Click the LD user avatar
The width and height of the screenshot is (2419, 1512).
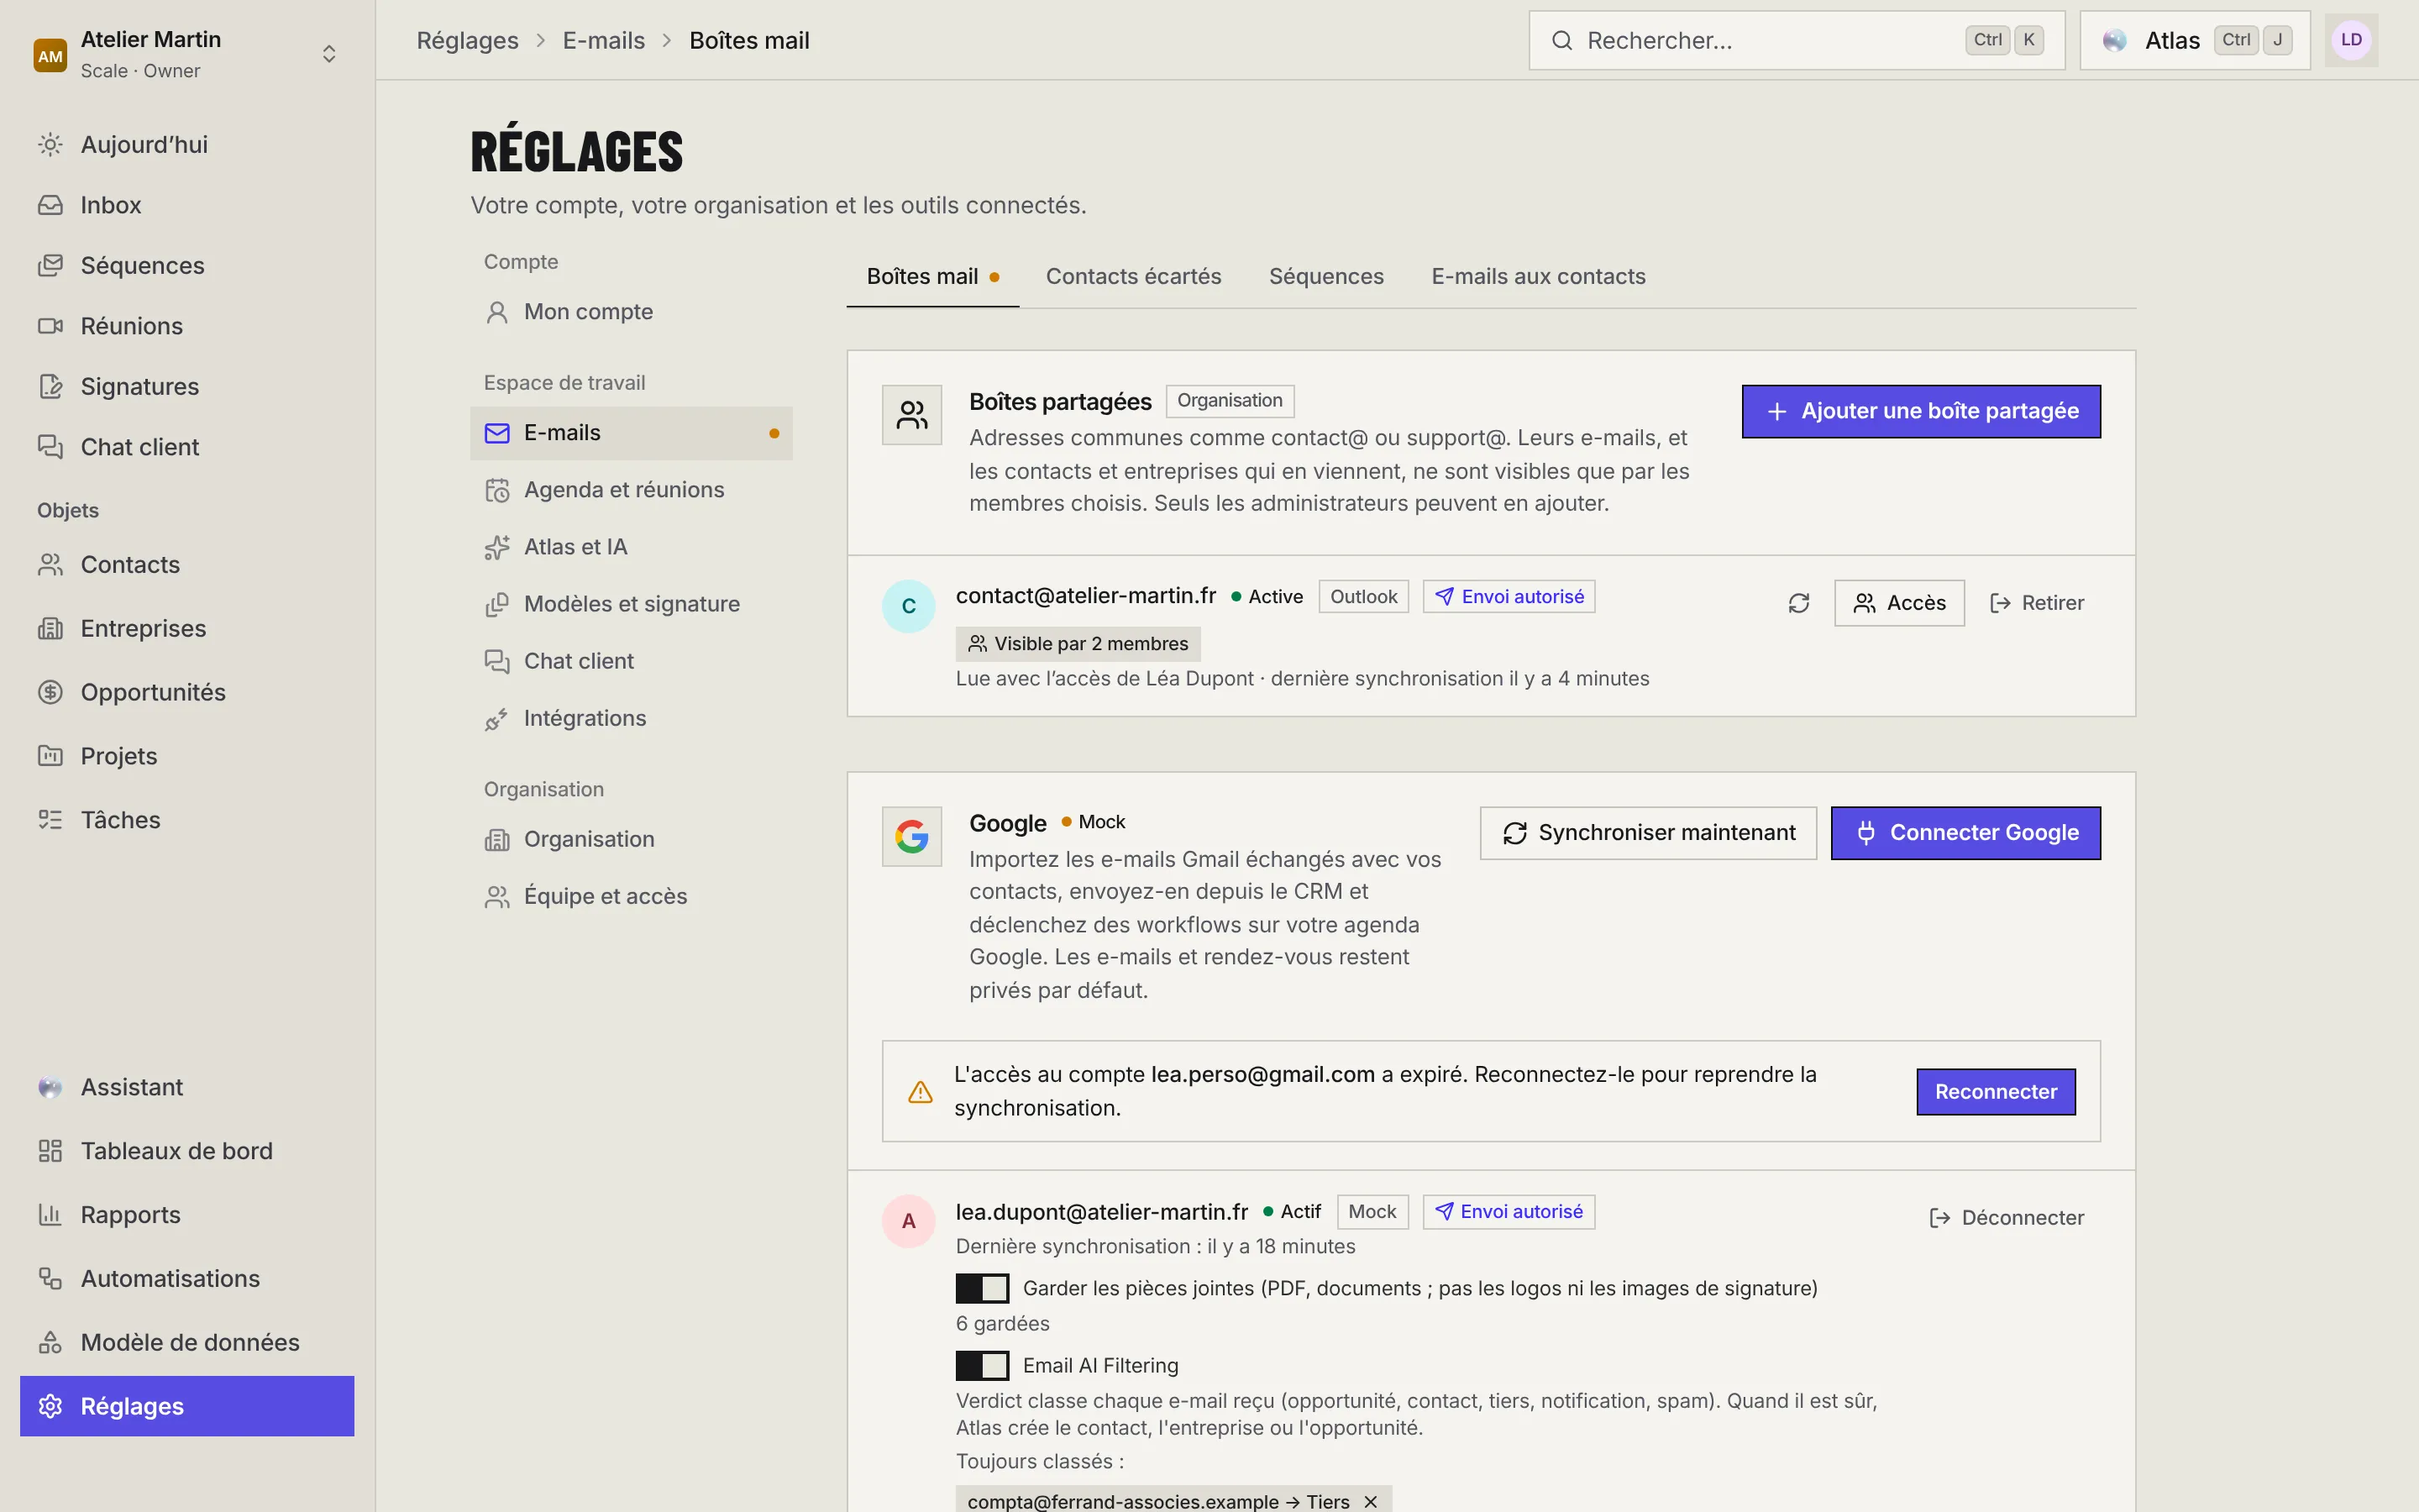tap(2351, 40)
